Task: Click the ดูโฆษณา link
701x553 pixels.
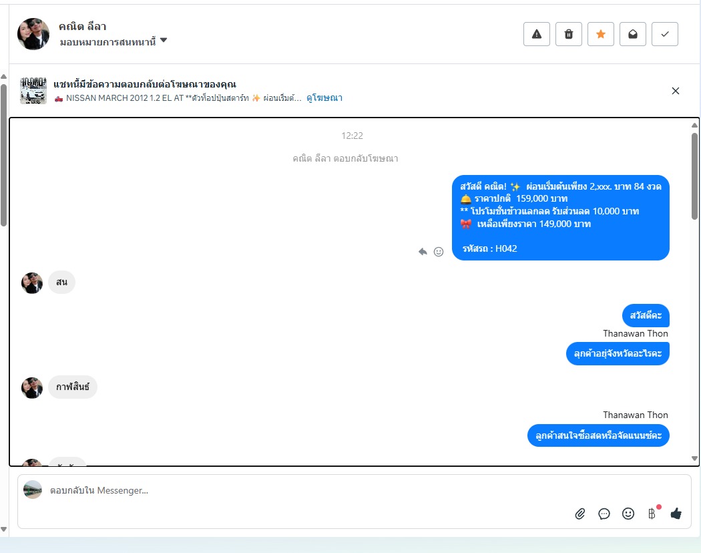Action: click(324, 98)
